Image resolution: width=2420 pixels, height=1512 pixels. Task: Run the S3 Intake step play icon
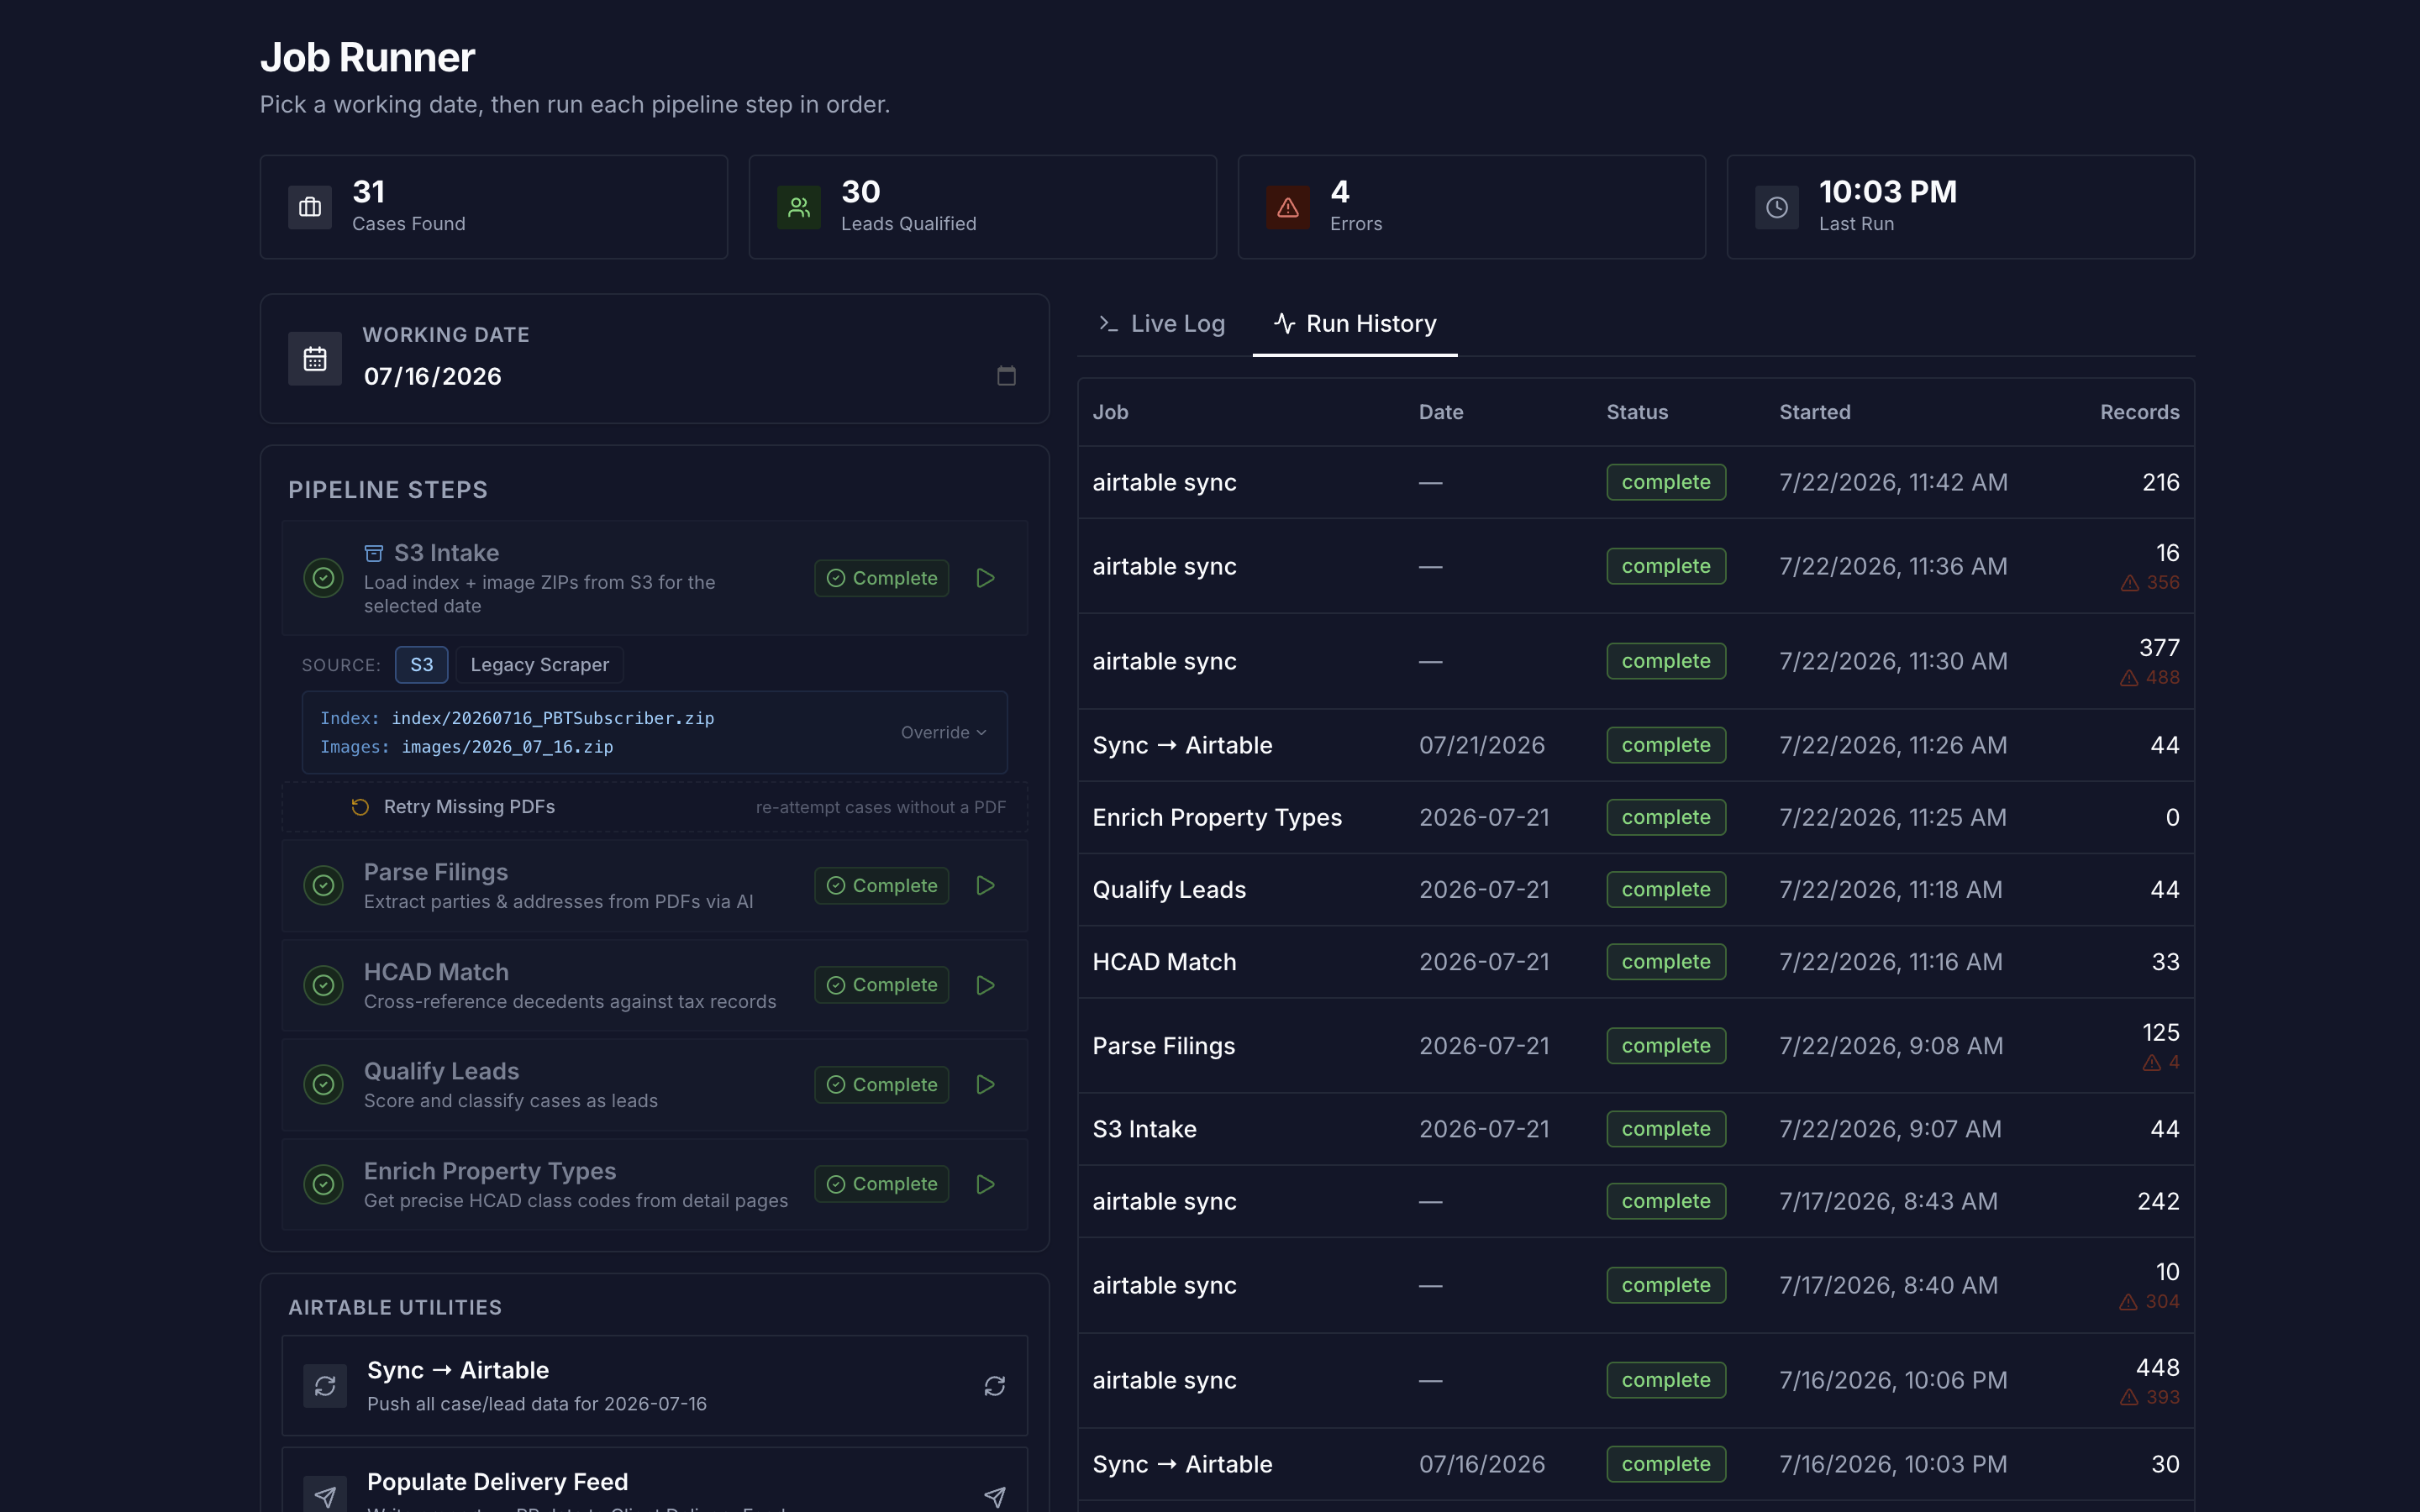[985, 578]
